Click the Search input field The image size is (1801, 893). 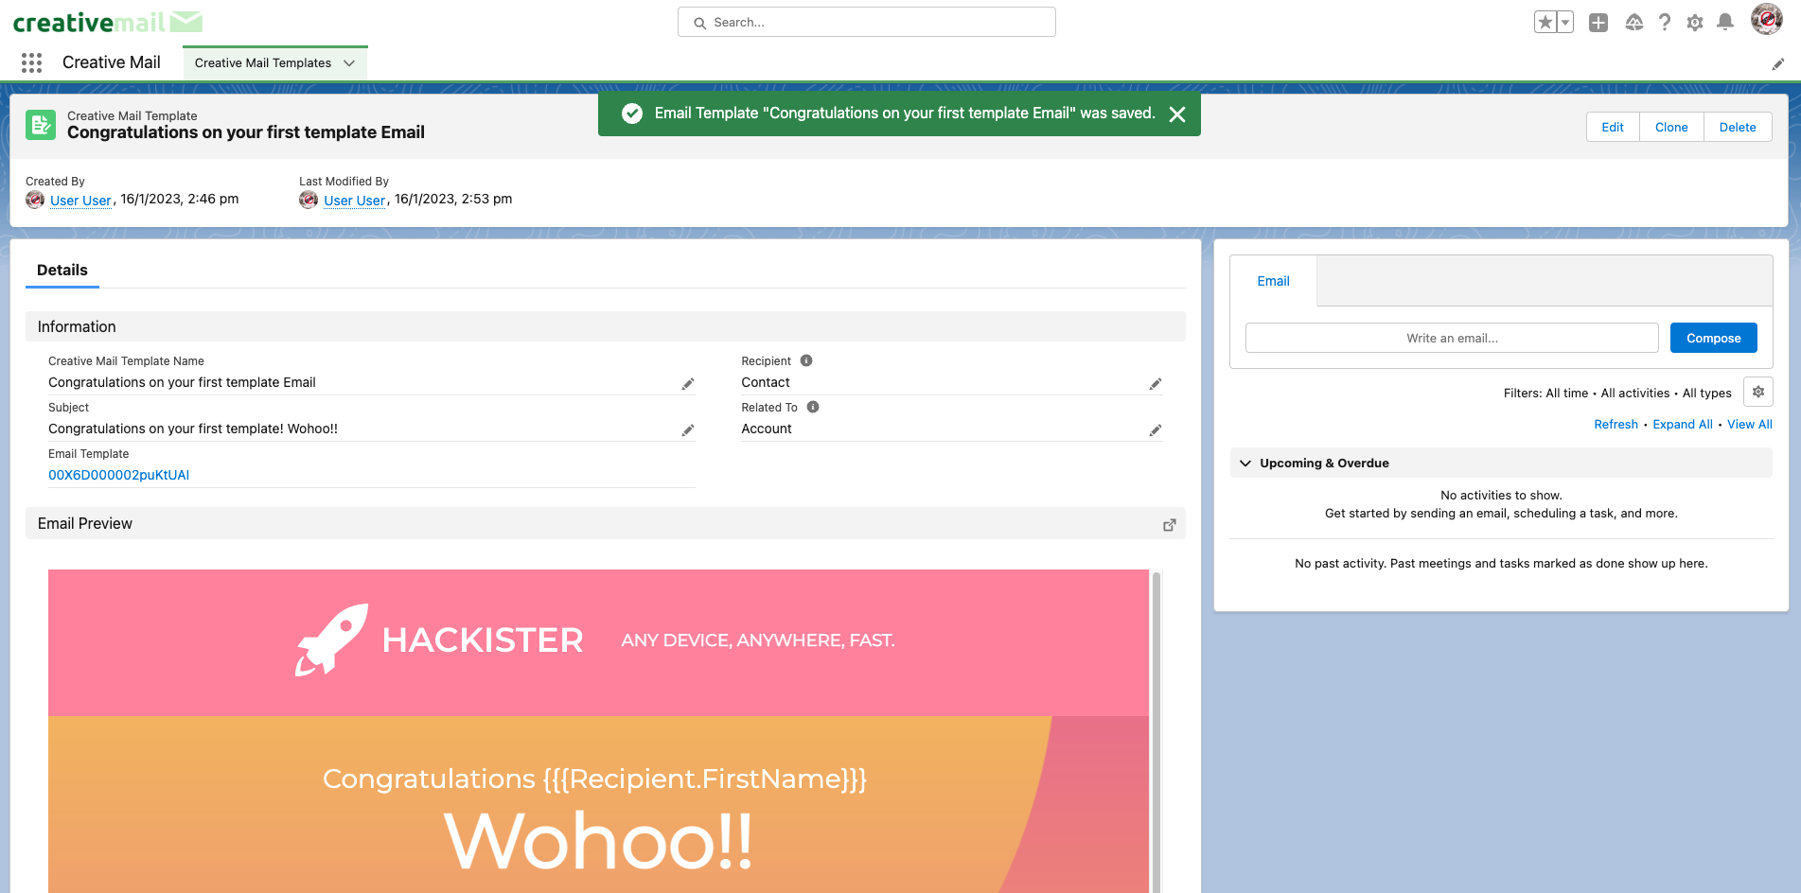click(867, 23)
